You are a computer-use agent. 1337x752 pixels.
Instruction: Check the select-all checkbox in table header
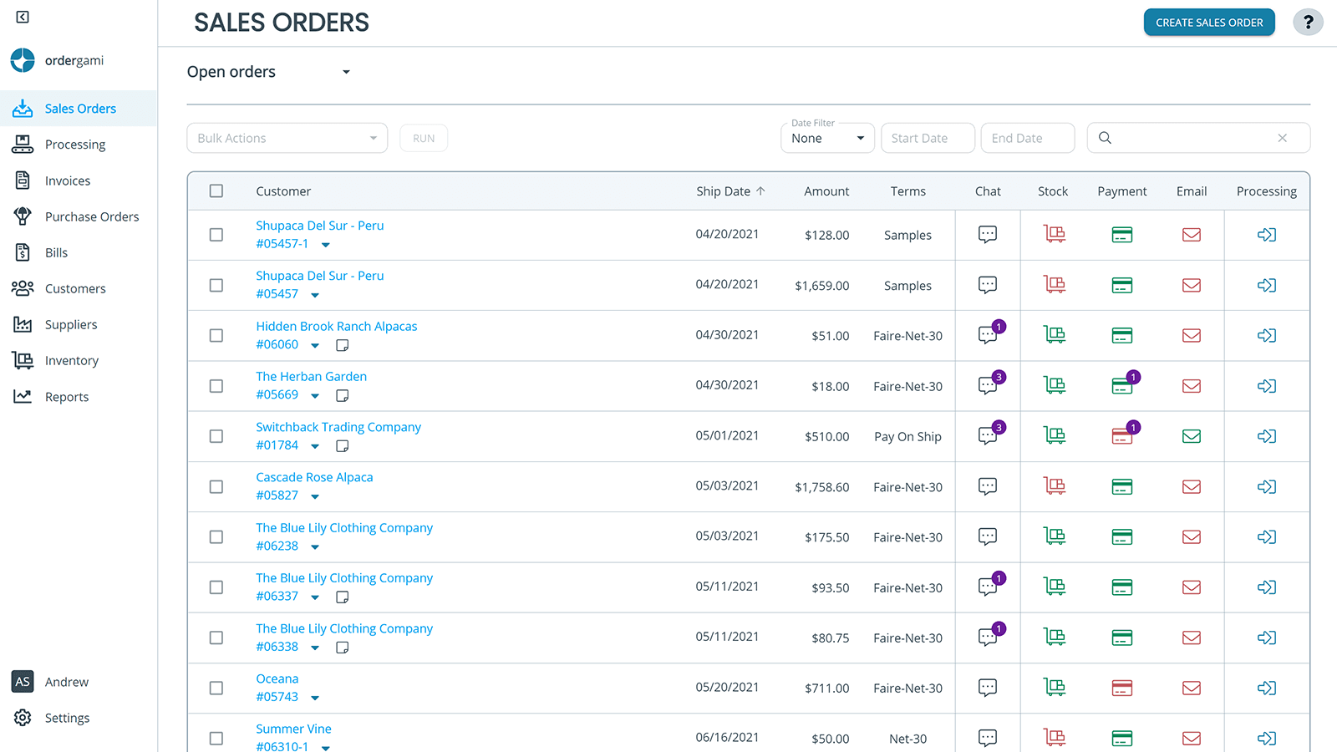pos(216,191)
